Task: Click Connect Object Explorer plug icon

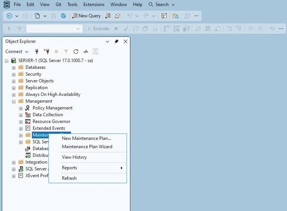Action: (x=37, y=52)
